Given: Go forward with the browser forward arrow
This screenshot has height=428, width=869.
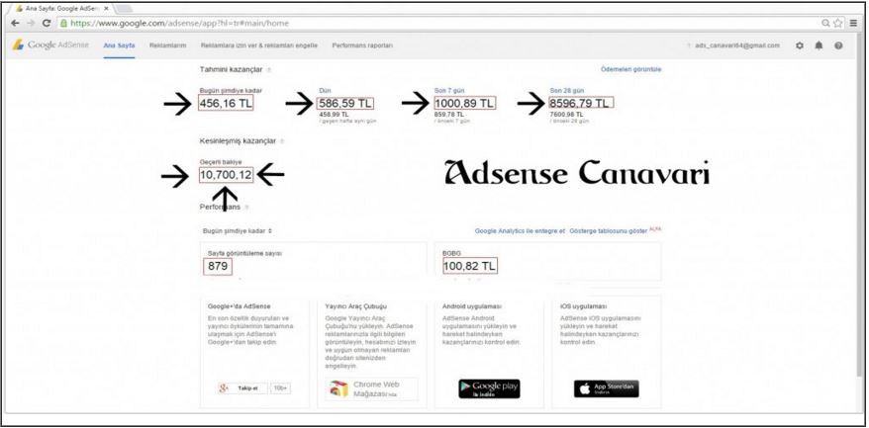Looking at the screenshot, I should [x=31, y=24].
